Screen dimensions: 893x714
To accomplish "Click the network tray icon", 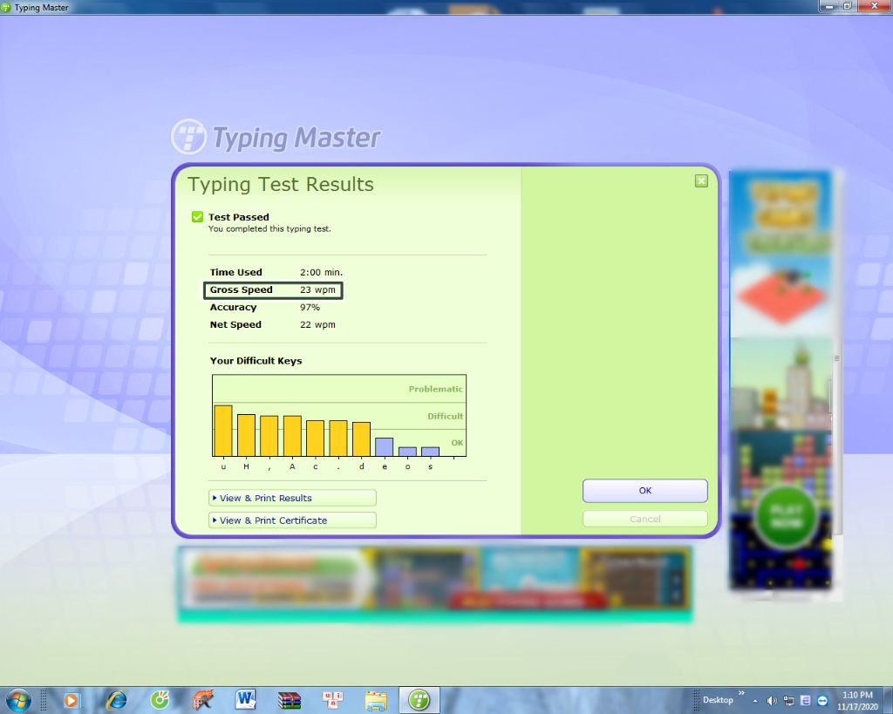I will 788,700.
